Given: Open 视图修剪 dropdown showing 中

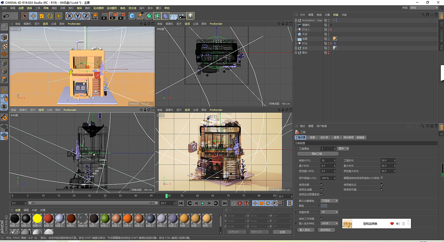Looking at the screenshot, I should pyautogui.click(x=329, y=212).
